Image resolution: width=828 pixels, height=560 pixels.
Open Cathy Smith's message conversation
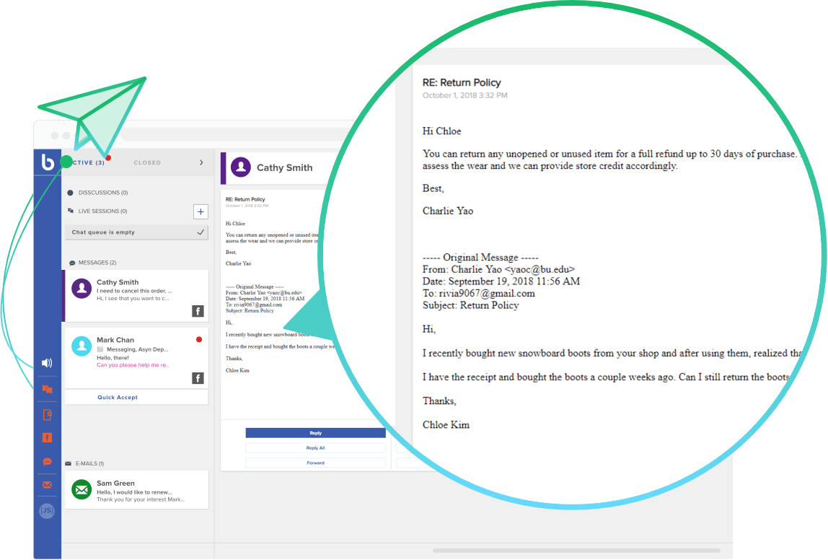pos(136,295)
